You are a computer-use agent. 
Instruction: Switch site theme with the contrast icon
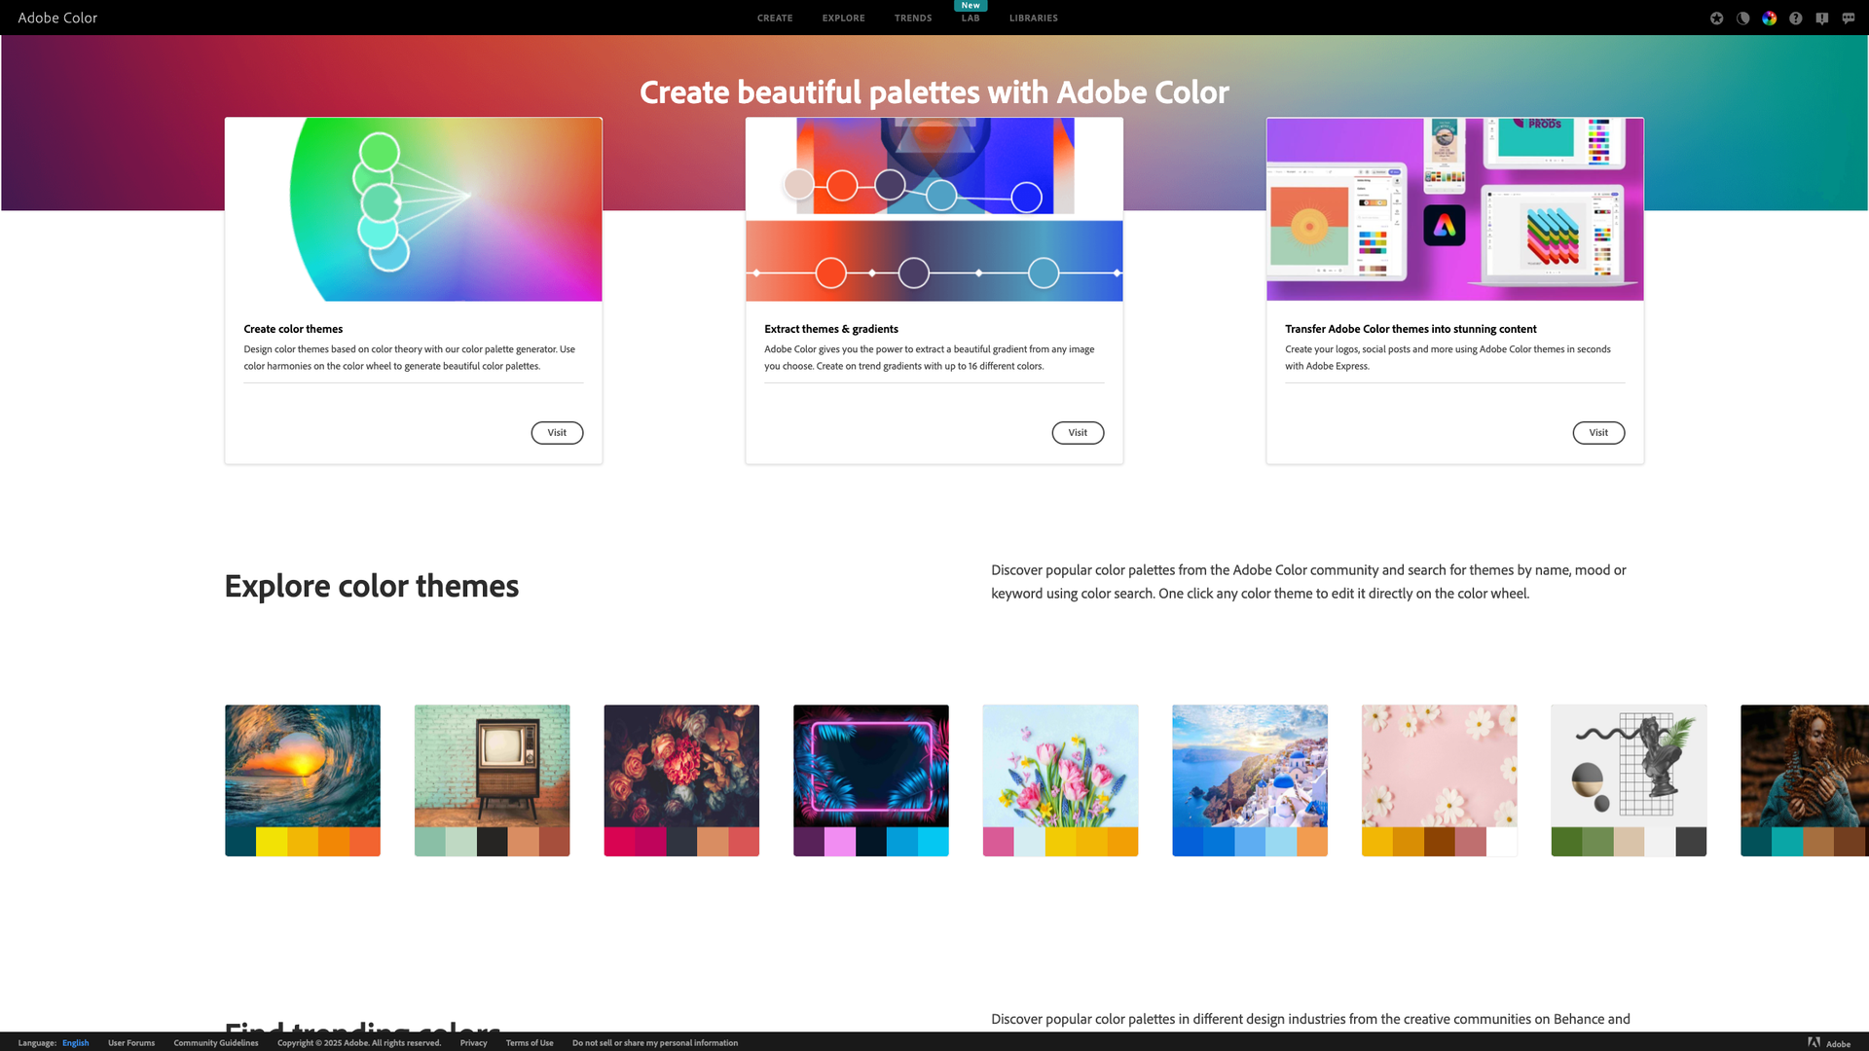[x=1742, y=18]
